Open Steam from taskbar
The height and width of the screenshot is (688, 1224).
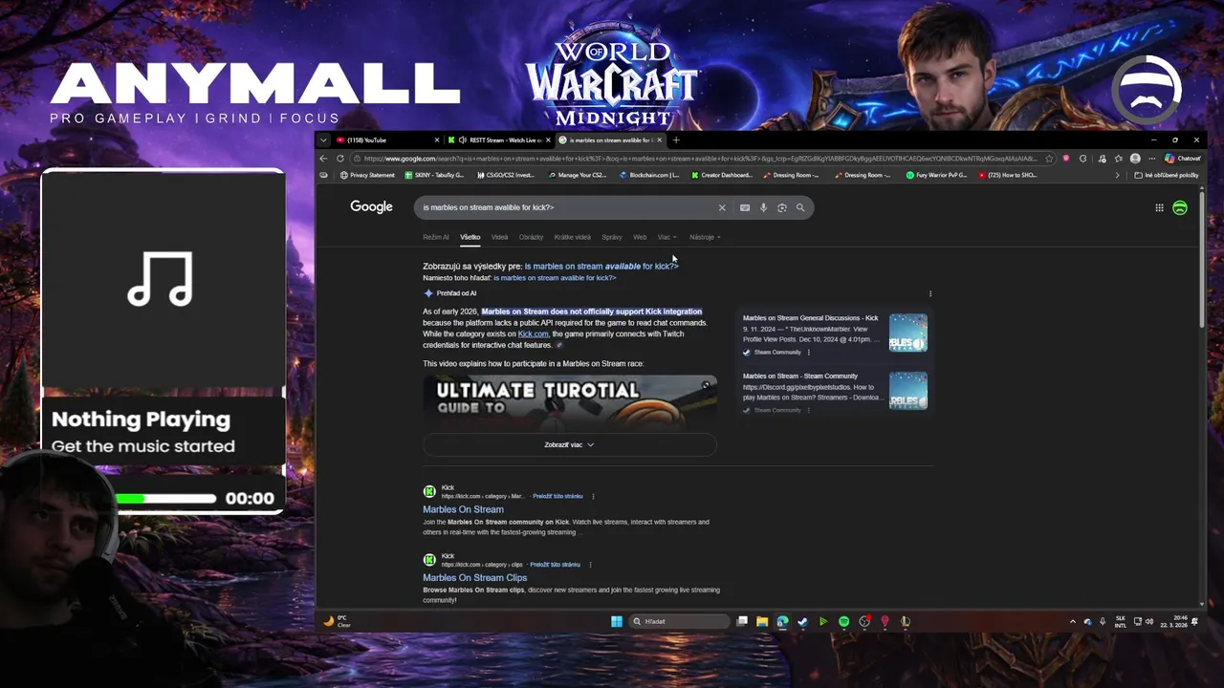[802, 621]
